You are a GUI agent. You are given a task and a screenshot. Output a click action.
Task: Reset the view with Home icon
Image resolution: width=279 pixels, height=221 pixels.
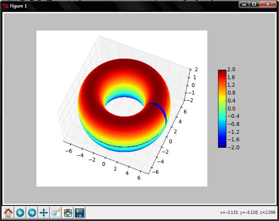tap(8, 213)
